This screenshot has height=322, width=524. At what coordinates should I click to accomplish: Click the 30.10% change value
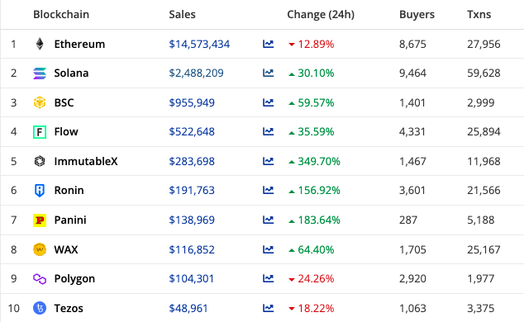click(316, 73)
